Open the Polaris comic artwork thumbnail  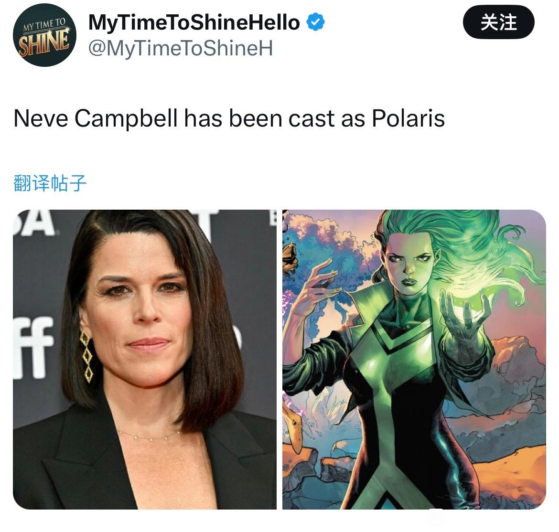coord(414,359)
